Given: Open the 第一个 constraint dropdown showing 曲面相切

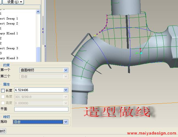Looking at the screenshot, I should click(66, 70).
